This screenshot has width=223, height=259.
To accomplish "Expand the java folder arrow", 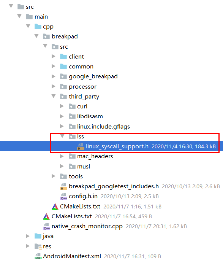I will point(28,236).
